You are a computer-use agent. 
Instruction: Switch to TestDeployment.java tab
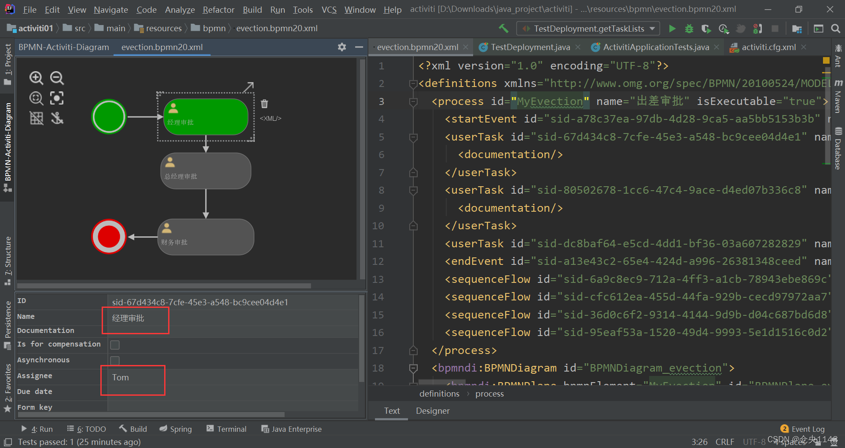point(530,47)
